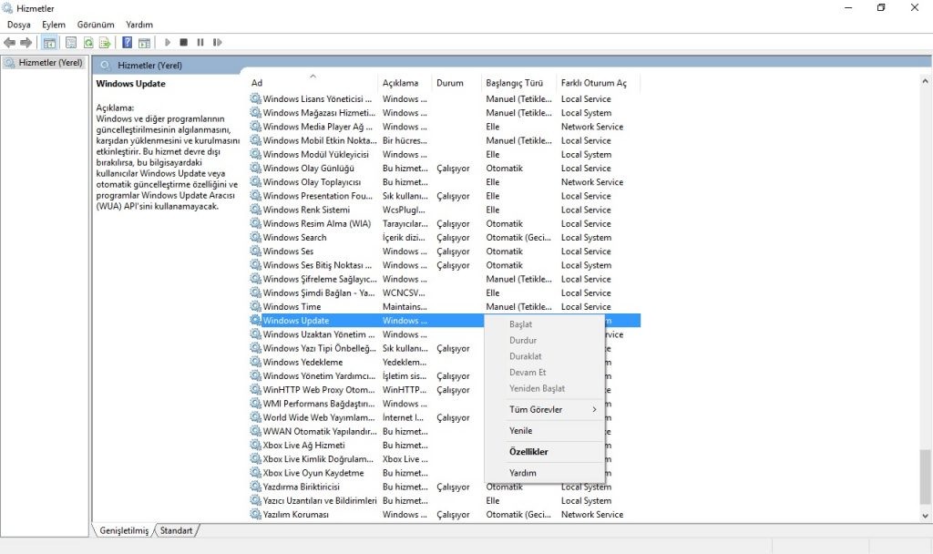933x554 pixels.
Task: Click the Stop Service square icon
Action: pos(184,42)
